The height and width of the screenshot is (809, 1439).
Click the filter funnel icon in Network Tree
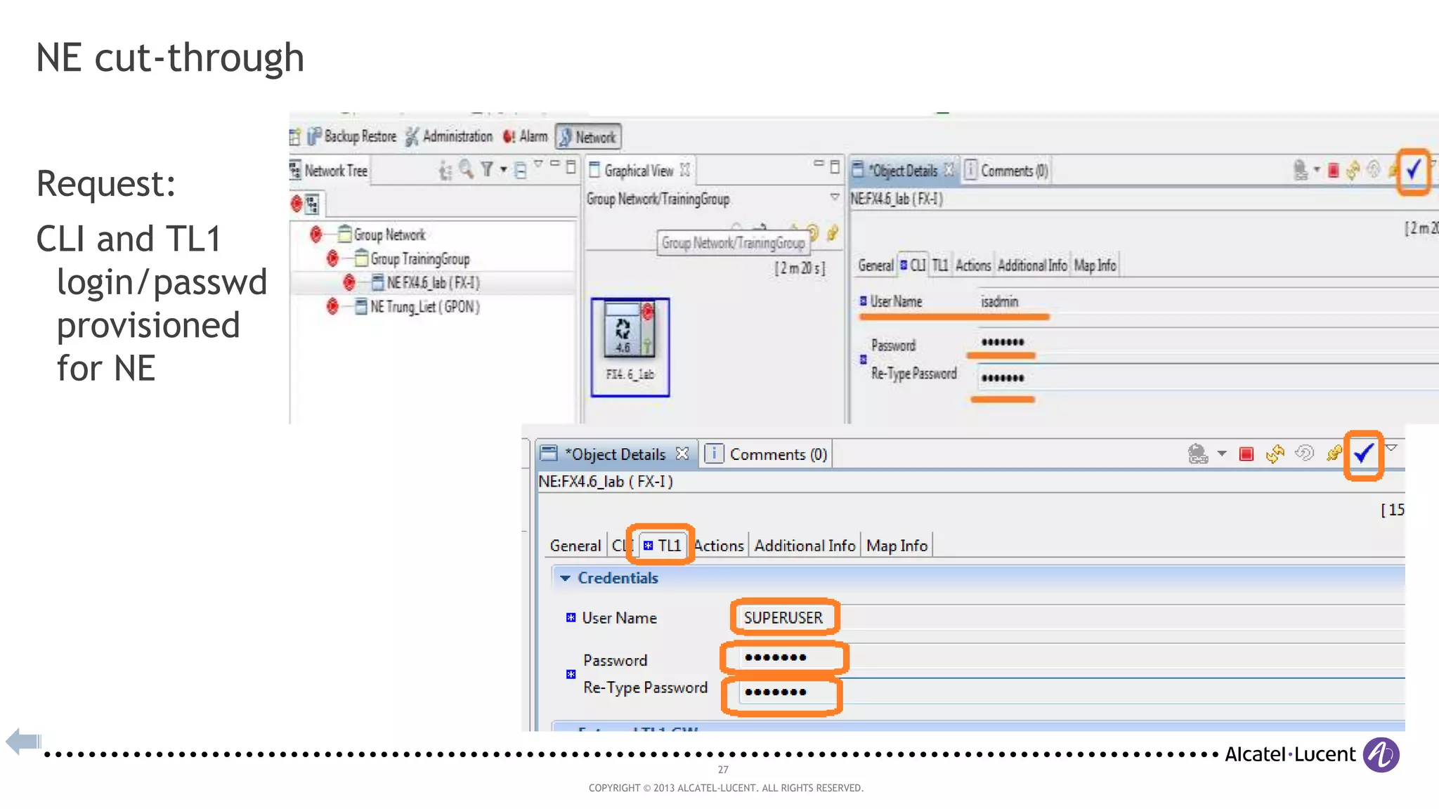coord(487,169)
